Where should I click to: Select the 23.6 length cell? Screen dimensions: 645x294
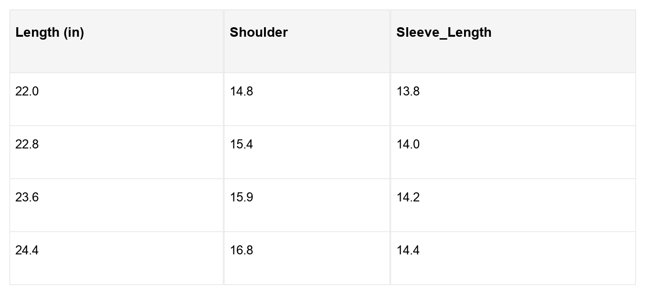(x=27, y=198)
